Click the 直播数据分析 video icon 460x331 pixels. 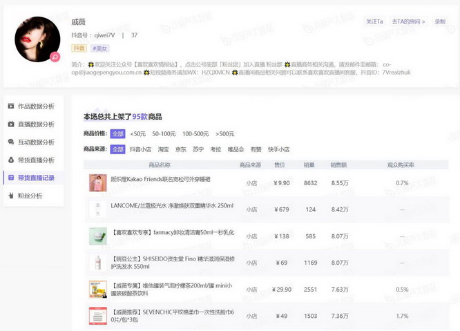tap(11, 124)
